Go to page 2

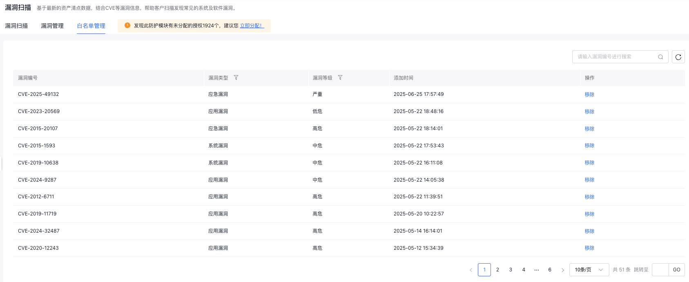497,270
